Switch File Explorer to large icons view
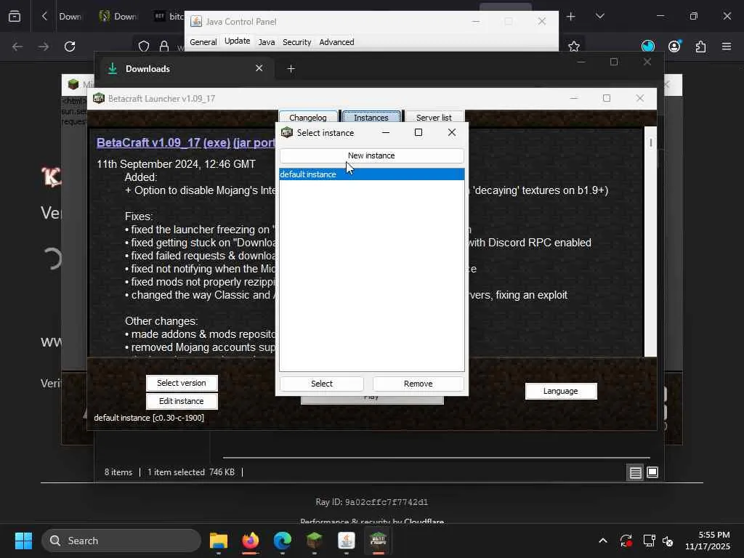 point(652,472)
